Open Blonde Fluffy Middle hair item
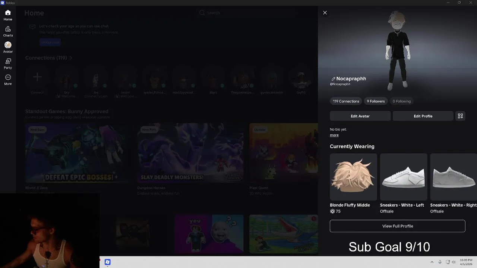477x268 pixels. pos(353,177)
